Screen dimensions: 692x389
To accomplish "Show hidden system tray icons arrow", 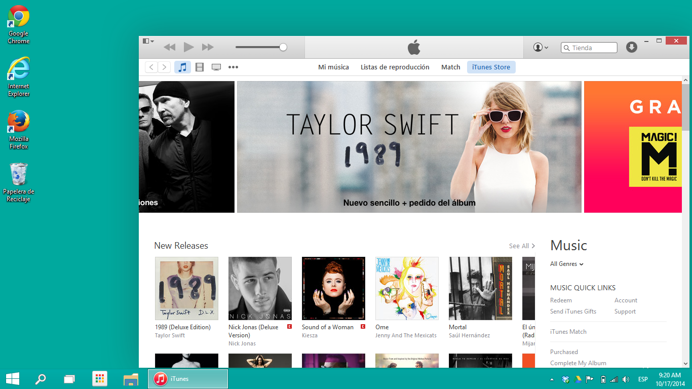I will (552, 379).
